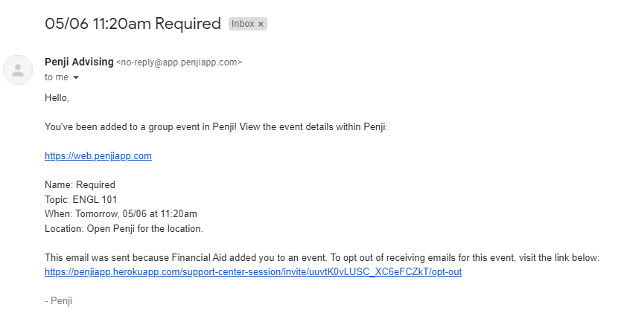Click the 'To opt out of receiving emails' sentence
Screen dimensions: 627x316
[x=465, y=258]
